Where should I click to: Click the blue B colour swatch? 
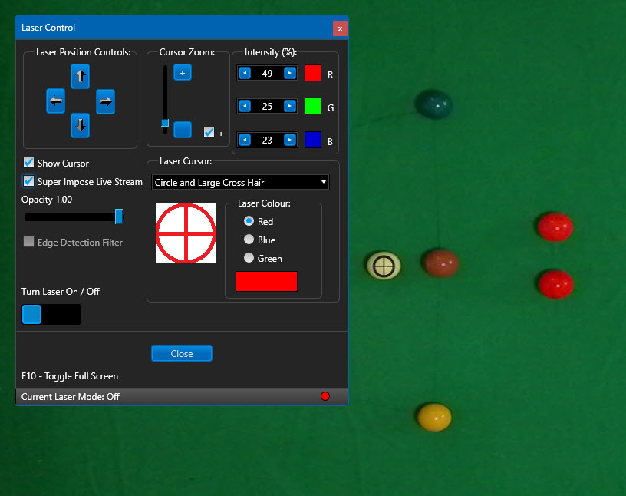(312, 140)
